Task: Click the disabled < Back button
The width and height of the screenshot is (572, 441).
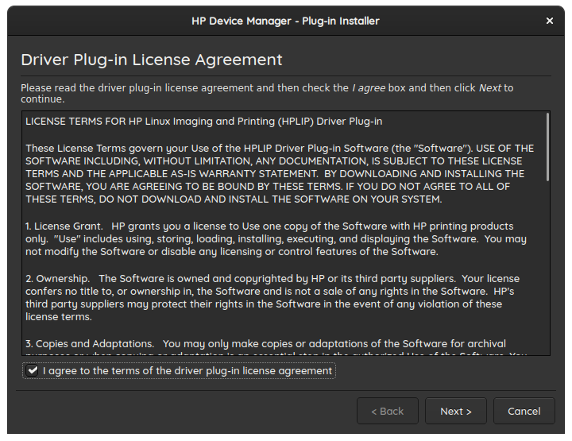Action: click(387, 411)
